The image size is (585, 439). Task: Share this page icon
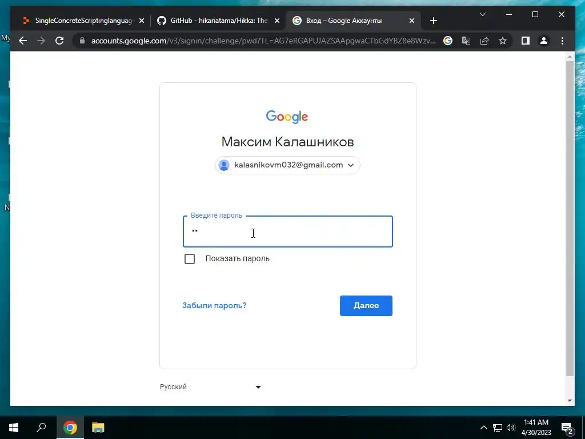(x=484, y=41)
